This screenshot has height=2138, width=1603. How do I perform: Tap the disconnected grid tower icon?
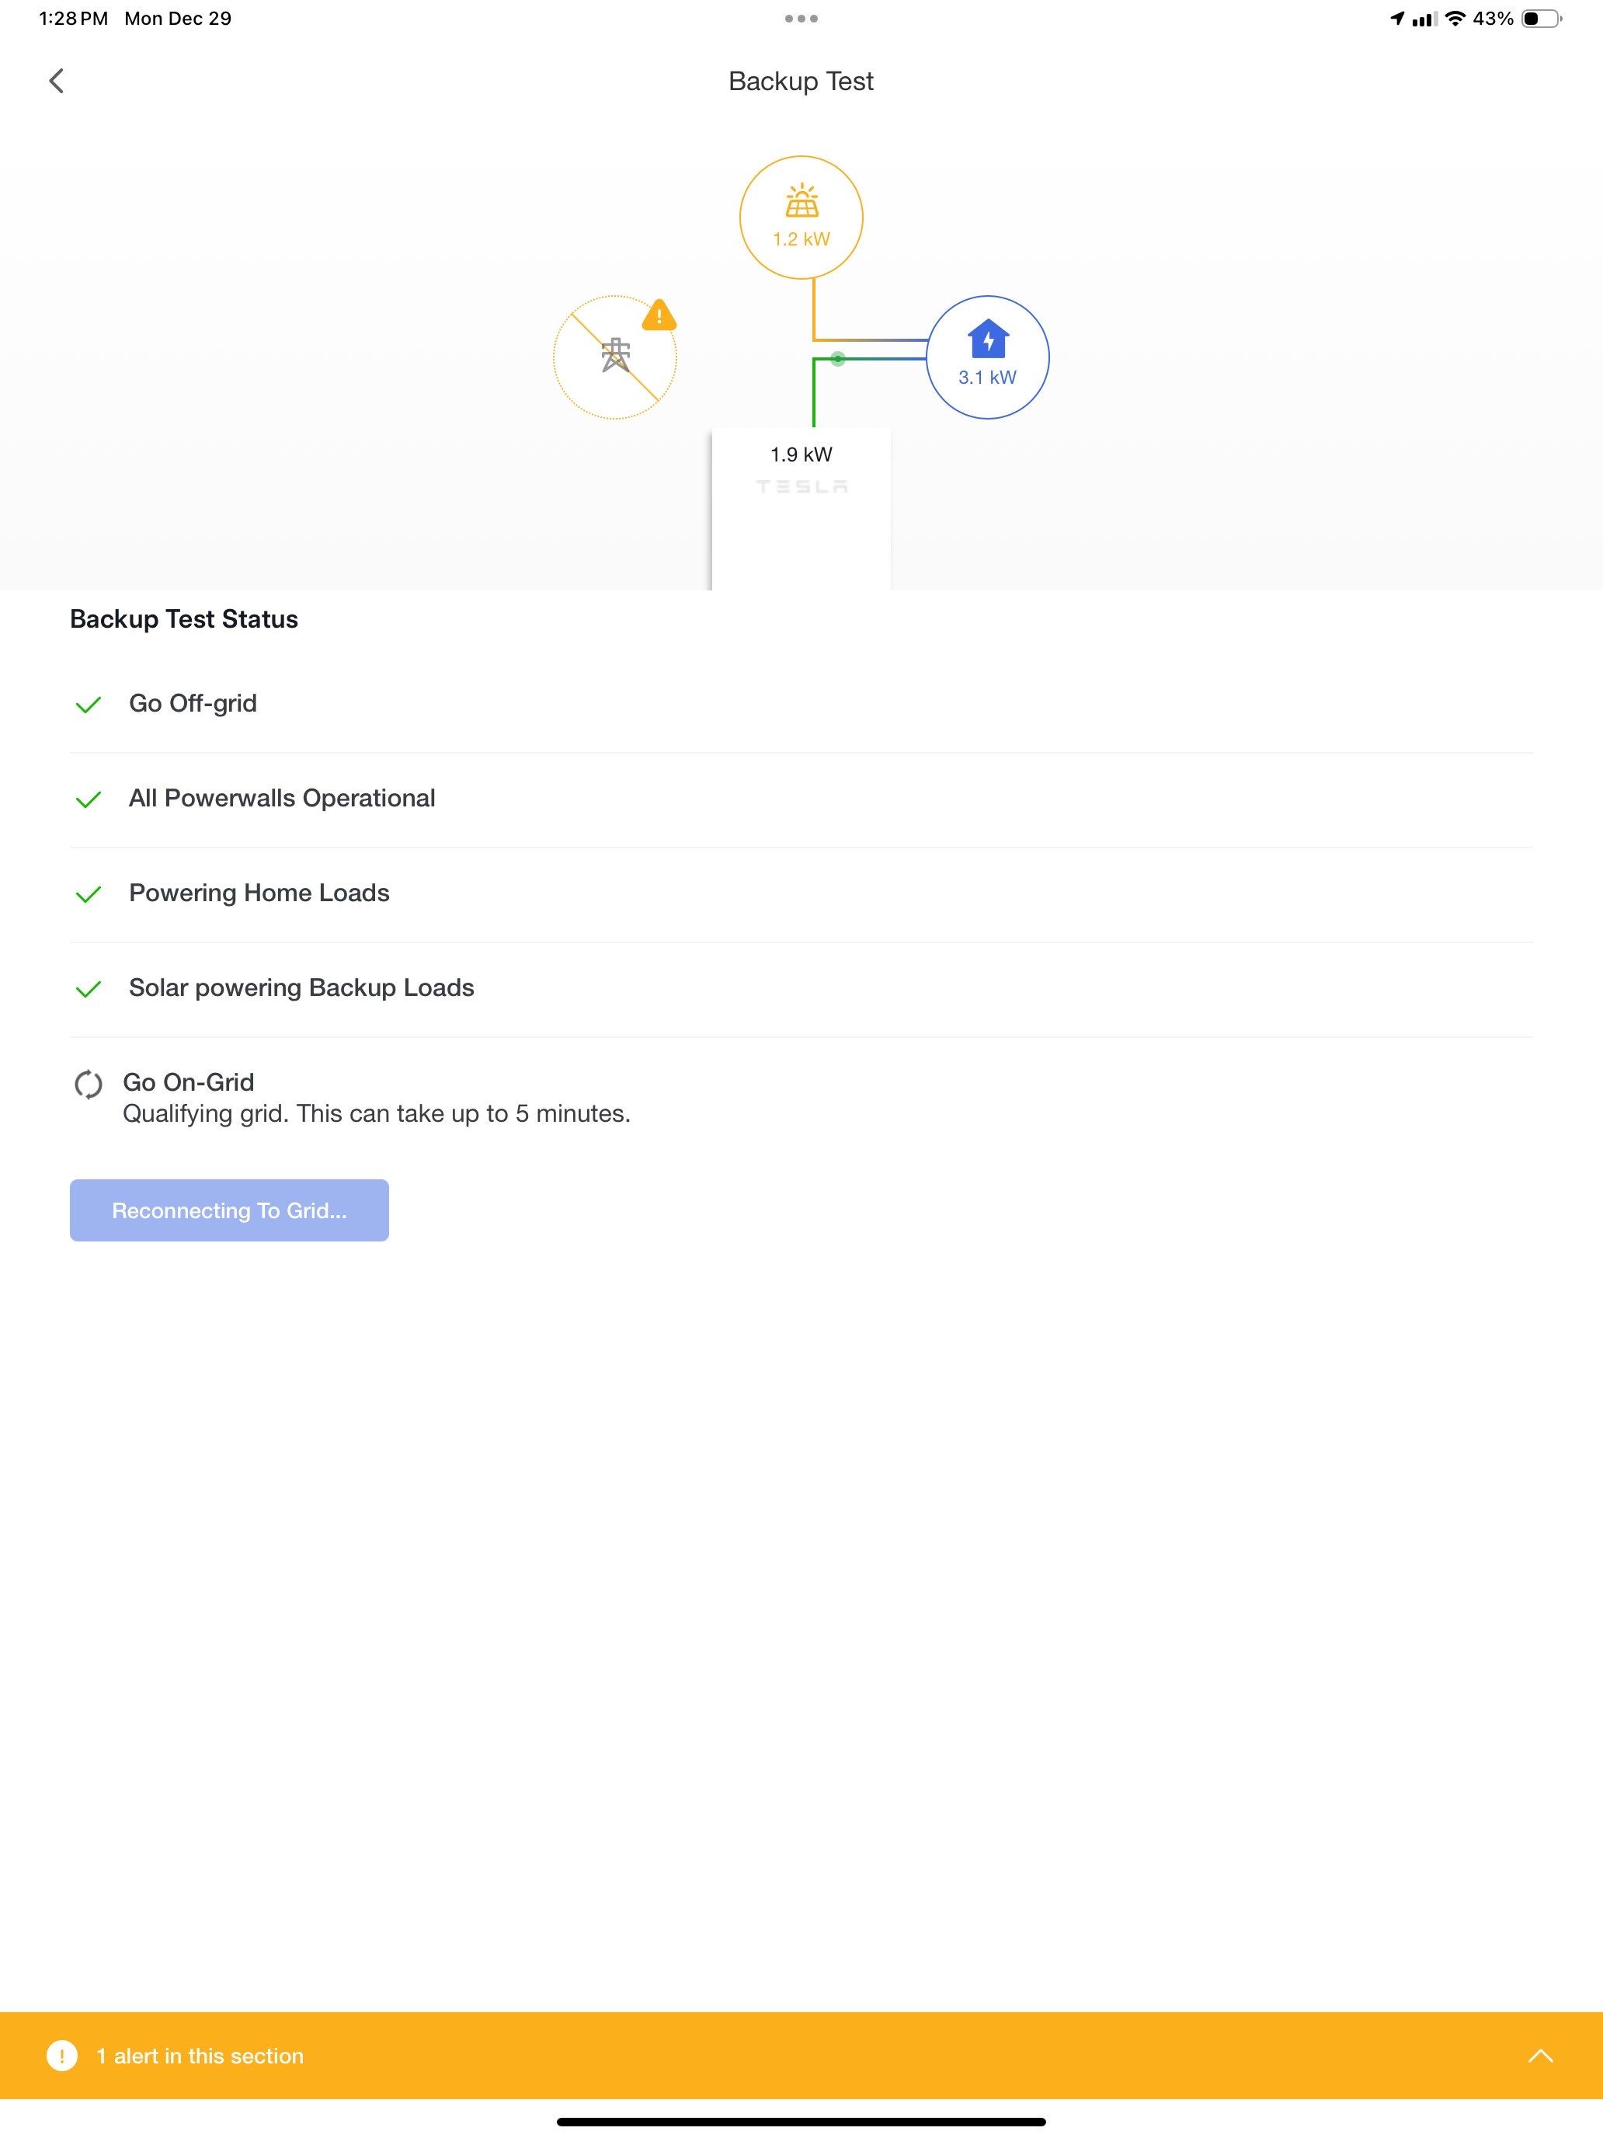point(614,357)
